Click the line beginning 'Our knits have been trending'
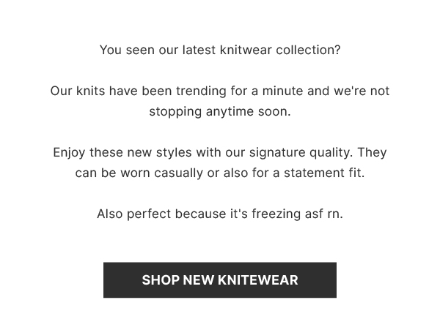 (x=220, y=91)
